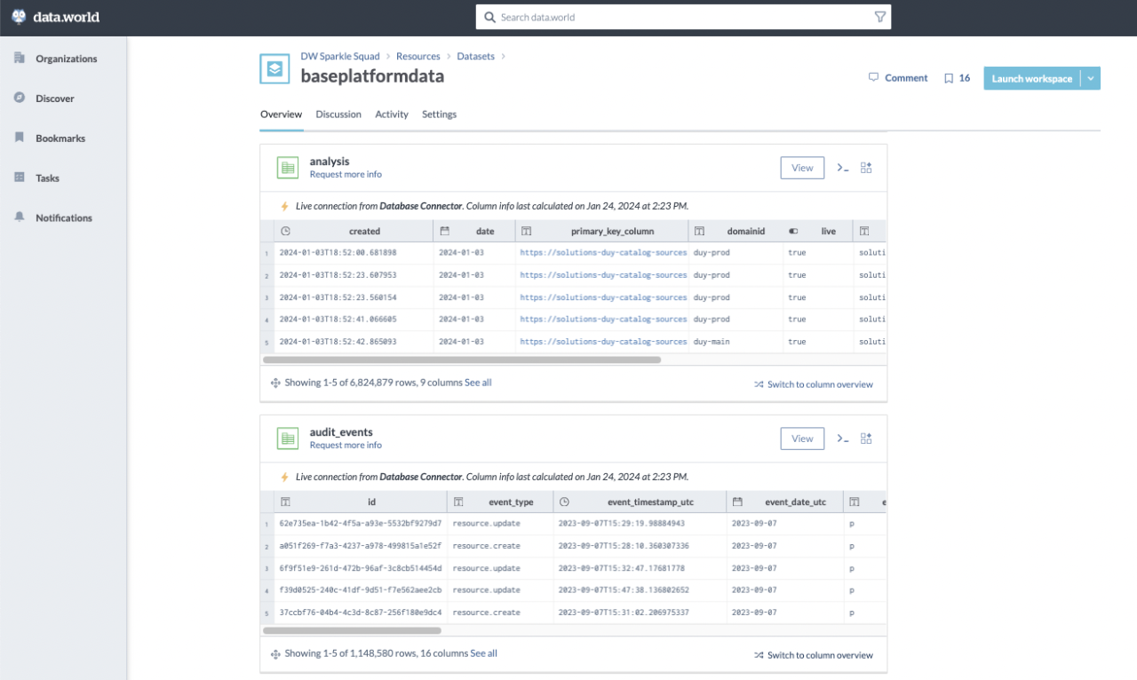Click the data.world owl logo
Screen dimensions: 1137x680
[19, 17]
